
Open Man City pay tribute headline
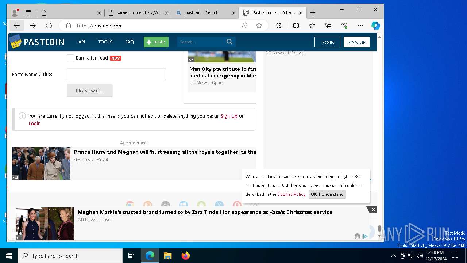click(223, 72)
